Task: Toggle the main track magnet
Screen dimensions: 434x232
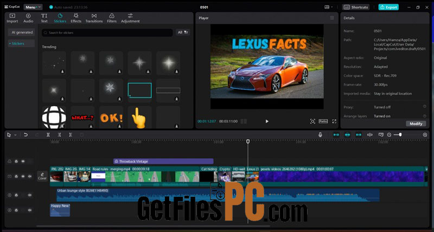Action: 336,134
